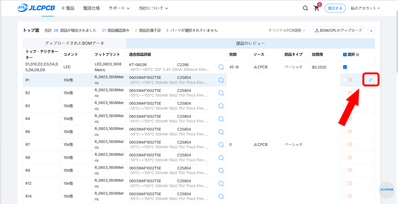Click the アップロードされたBOMデータ section header
The image size is (398, 204).
pos(75,43)
